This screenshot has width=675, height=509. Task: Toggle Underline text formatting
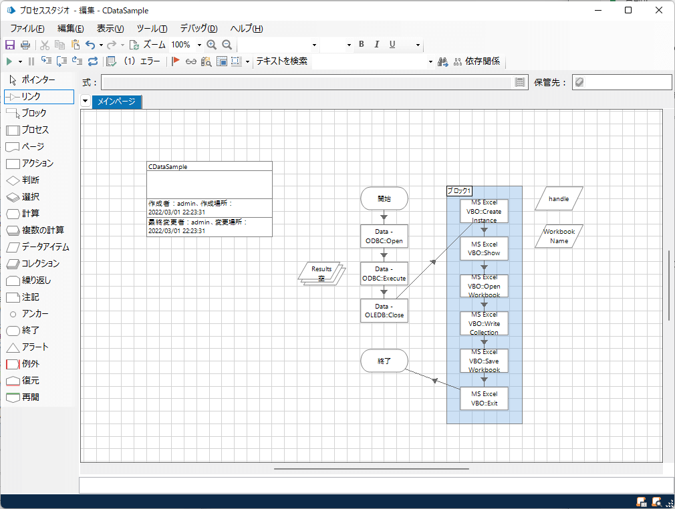pyautogui.click(x=392, y=45)
